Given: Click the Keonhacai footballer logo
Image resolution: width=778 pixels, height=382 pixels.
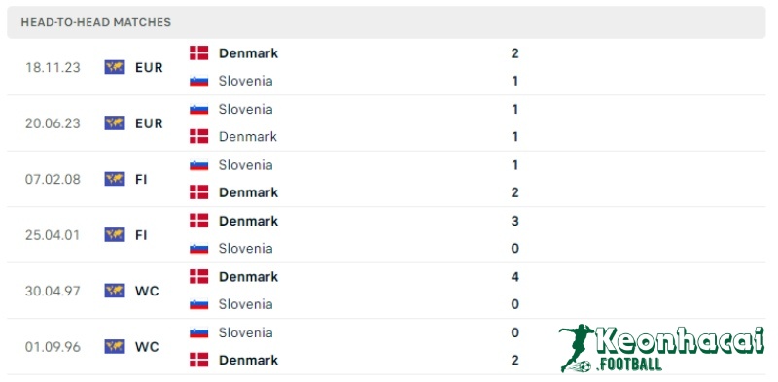Looking at the screenshot, I should 576,348.
